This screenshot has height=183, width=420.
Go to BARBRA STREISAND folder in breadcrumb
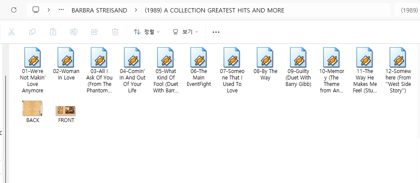(99, 10)
